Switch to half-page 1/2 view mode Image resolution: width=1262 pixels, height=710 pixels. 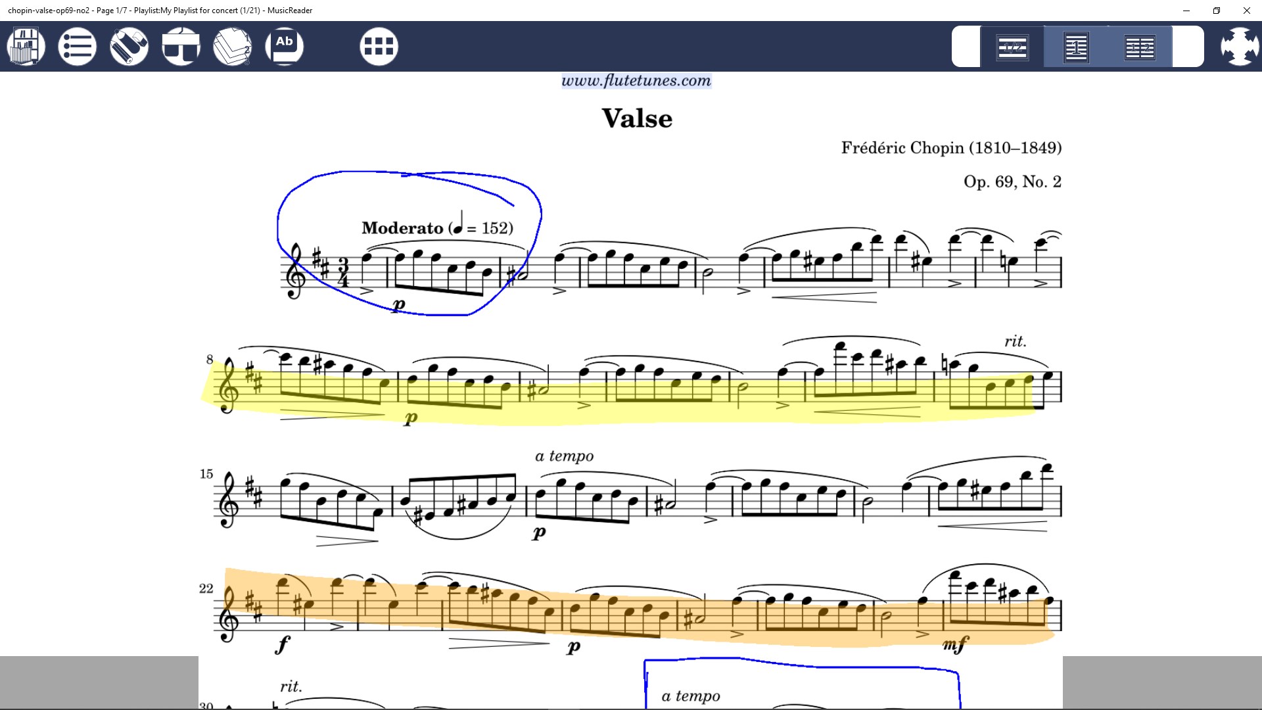point(1012,47)
